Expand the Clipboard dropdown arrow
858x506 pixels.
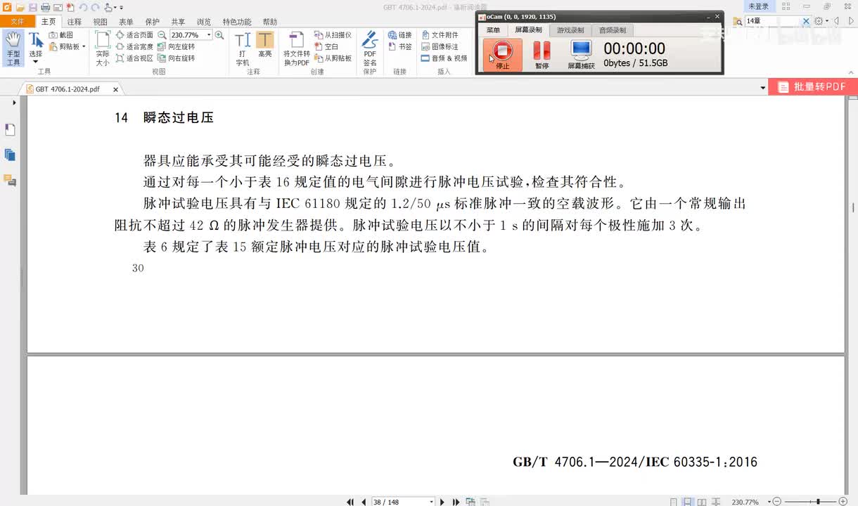click(x=84, y=46)
